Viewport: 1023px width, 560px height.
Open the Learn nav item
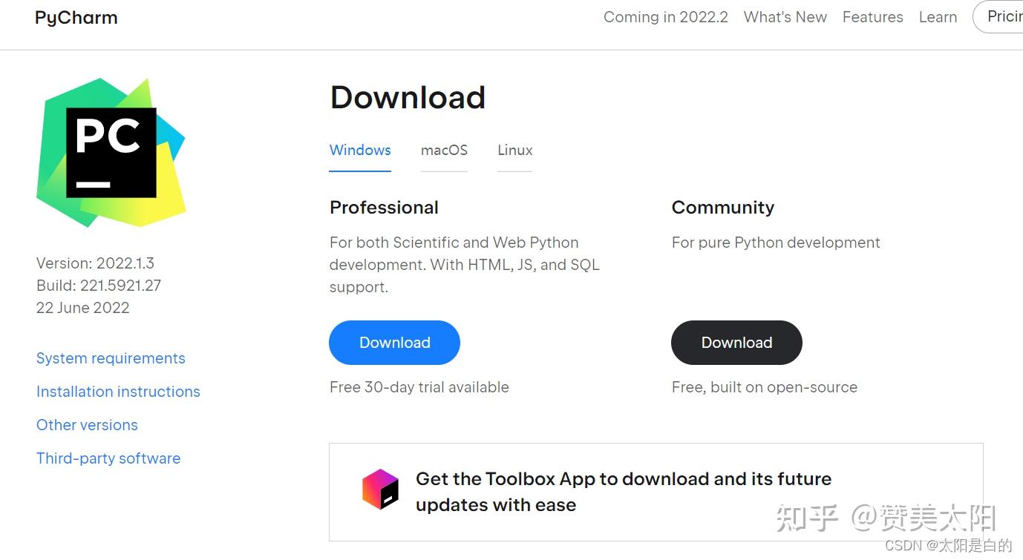[938, 17]
